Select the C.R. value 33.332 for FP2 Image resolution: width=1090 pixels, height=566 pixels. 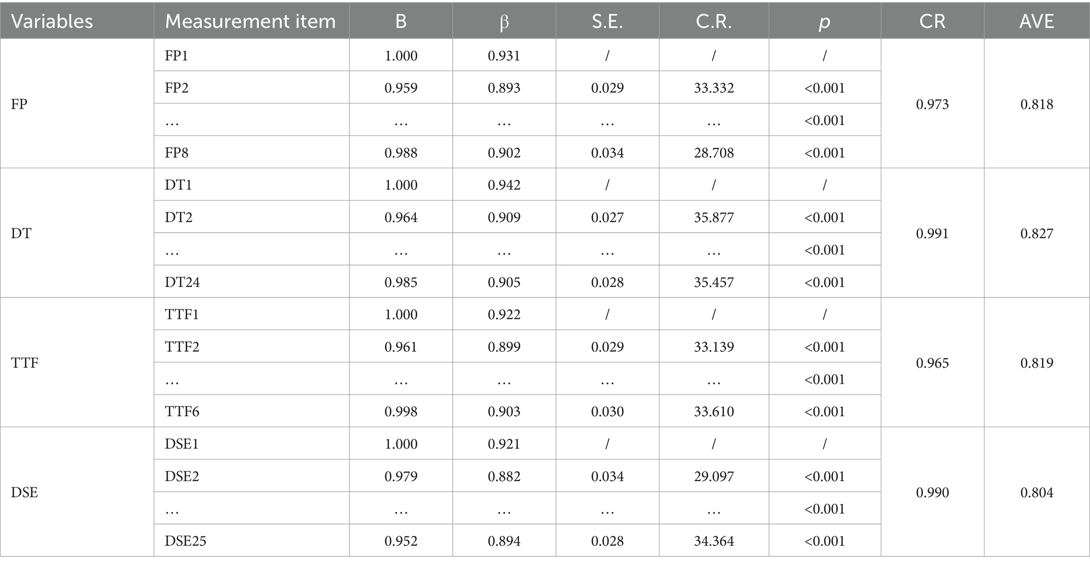(x=714, y=88)
